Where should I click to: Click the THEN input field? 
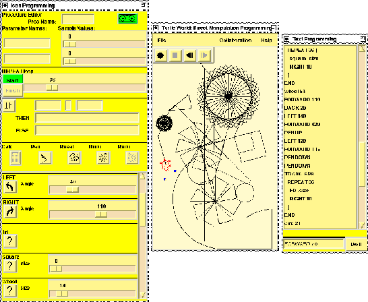pyautogui.click(x=87, y=118)
